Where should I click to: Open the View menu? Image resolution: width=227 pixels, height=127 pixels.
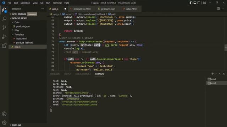35,3
